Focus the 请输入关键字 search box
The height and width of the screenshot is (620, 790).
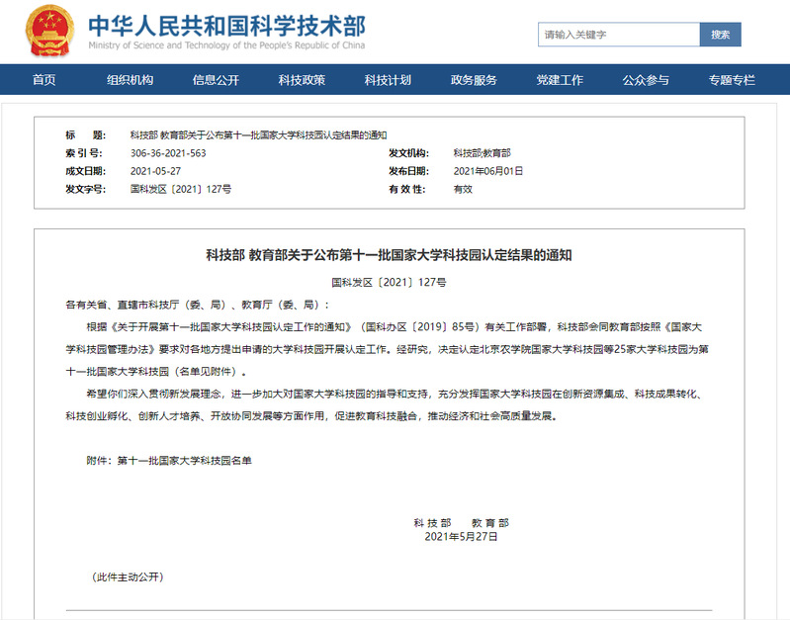click(619, 35)
